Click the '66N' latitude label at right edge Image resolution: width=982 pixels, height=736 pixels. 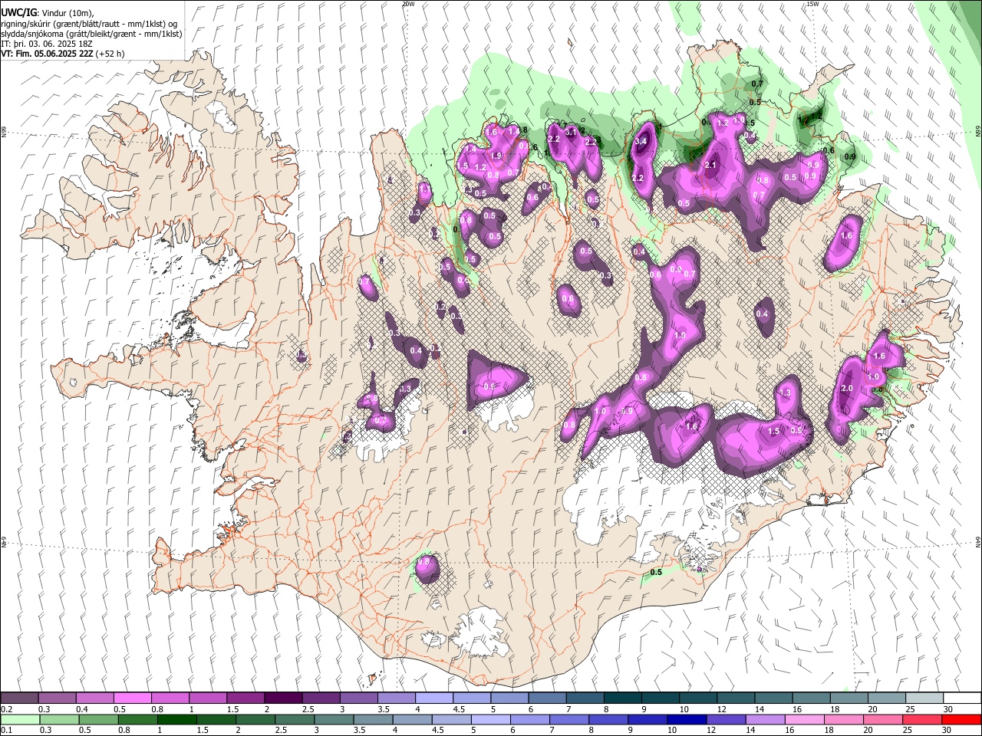click(978, 132)
